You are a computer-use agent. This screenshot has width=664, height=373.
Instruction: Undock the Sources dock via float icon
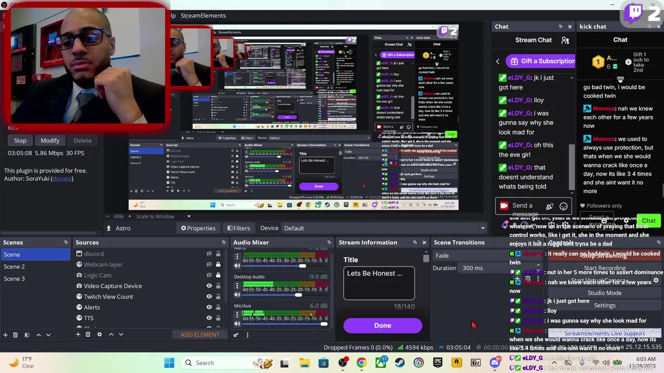(x=224, y=242)
